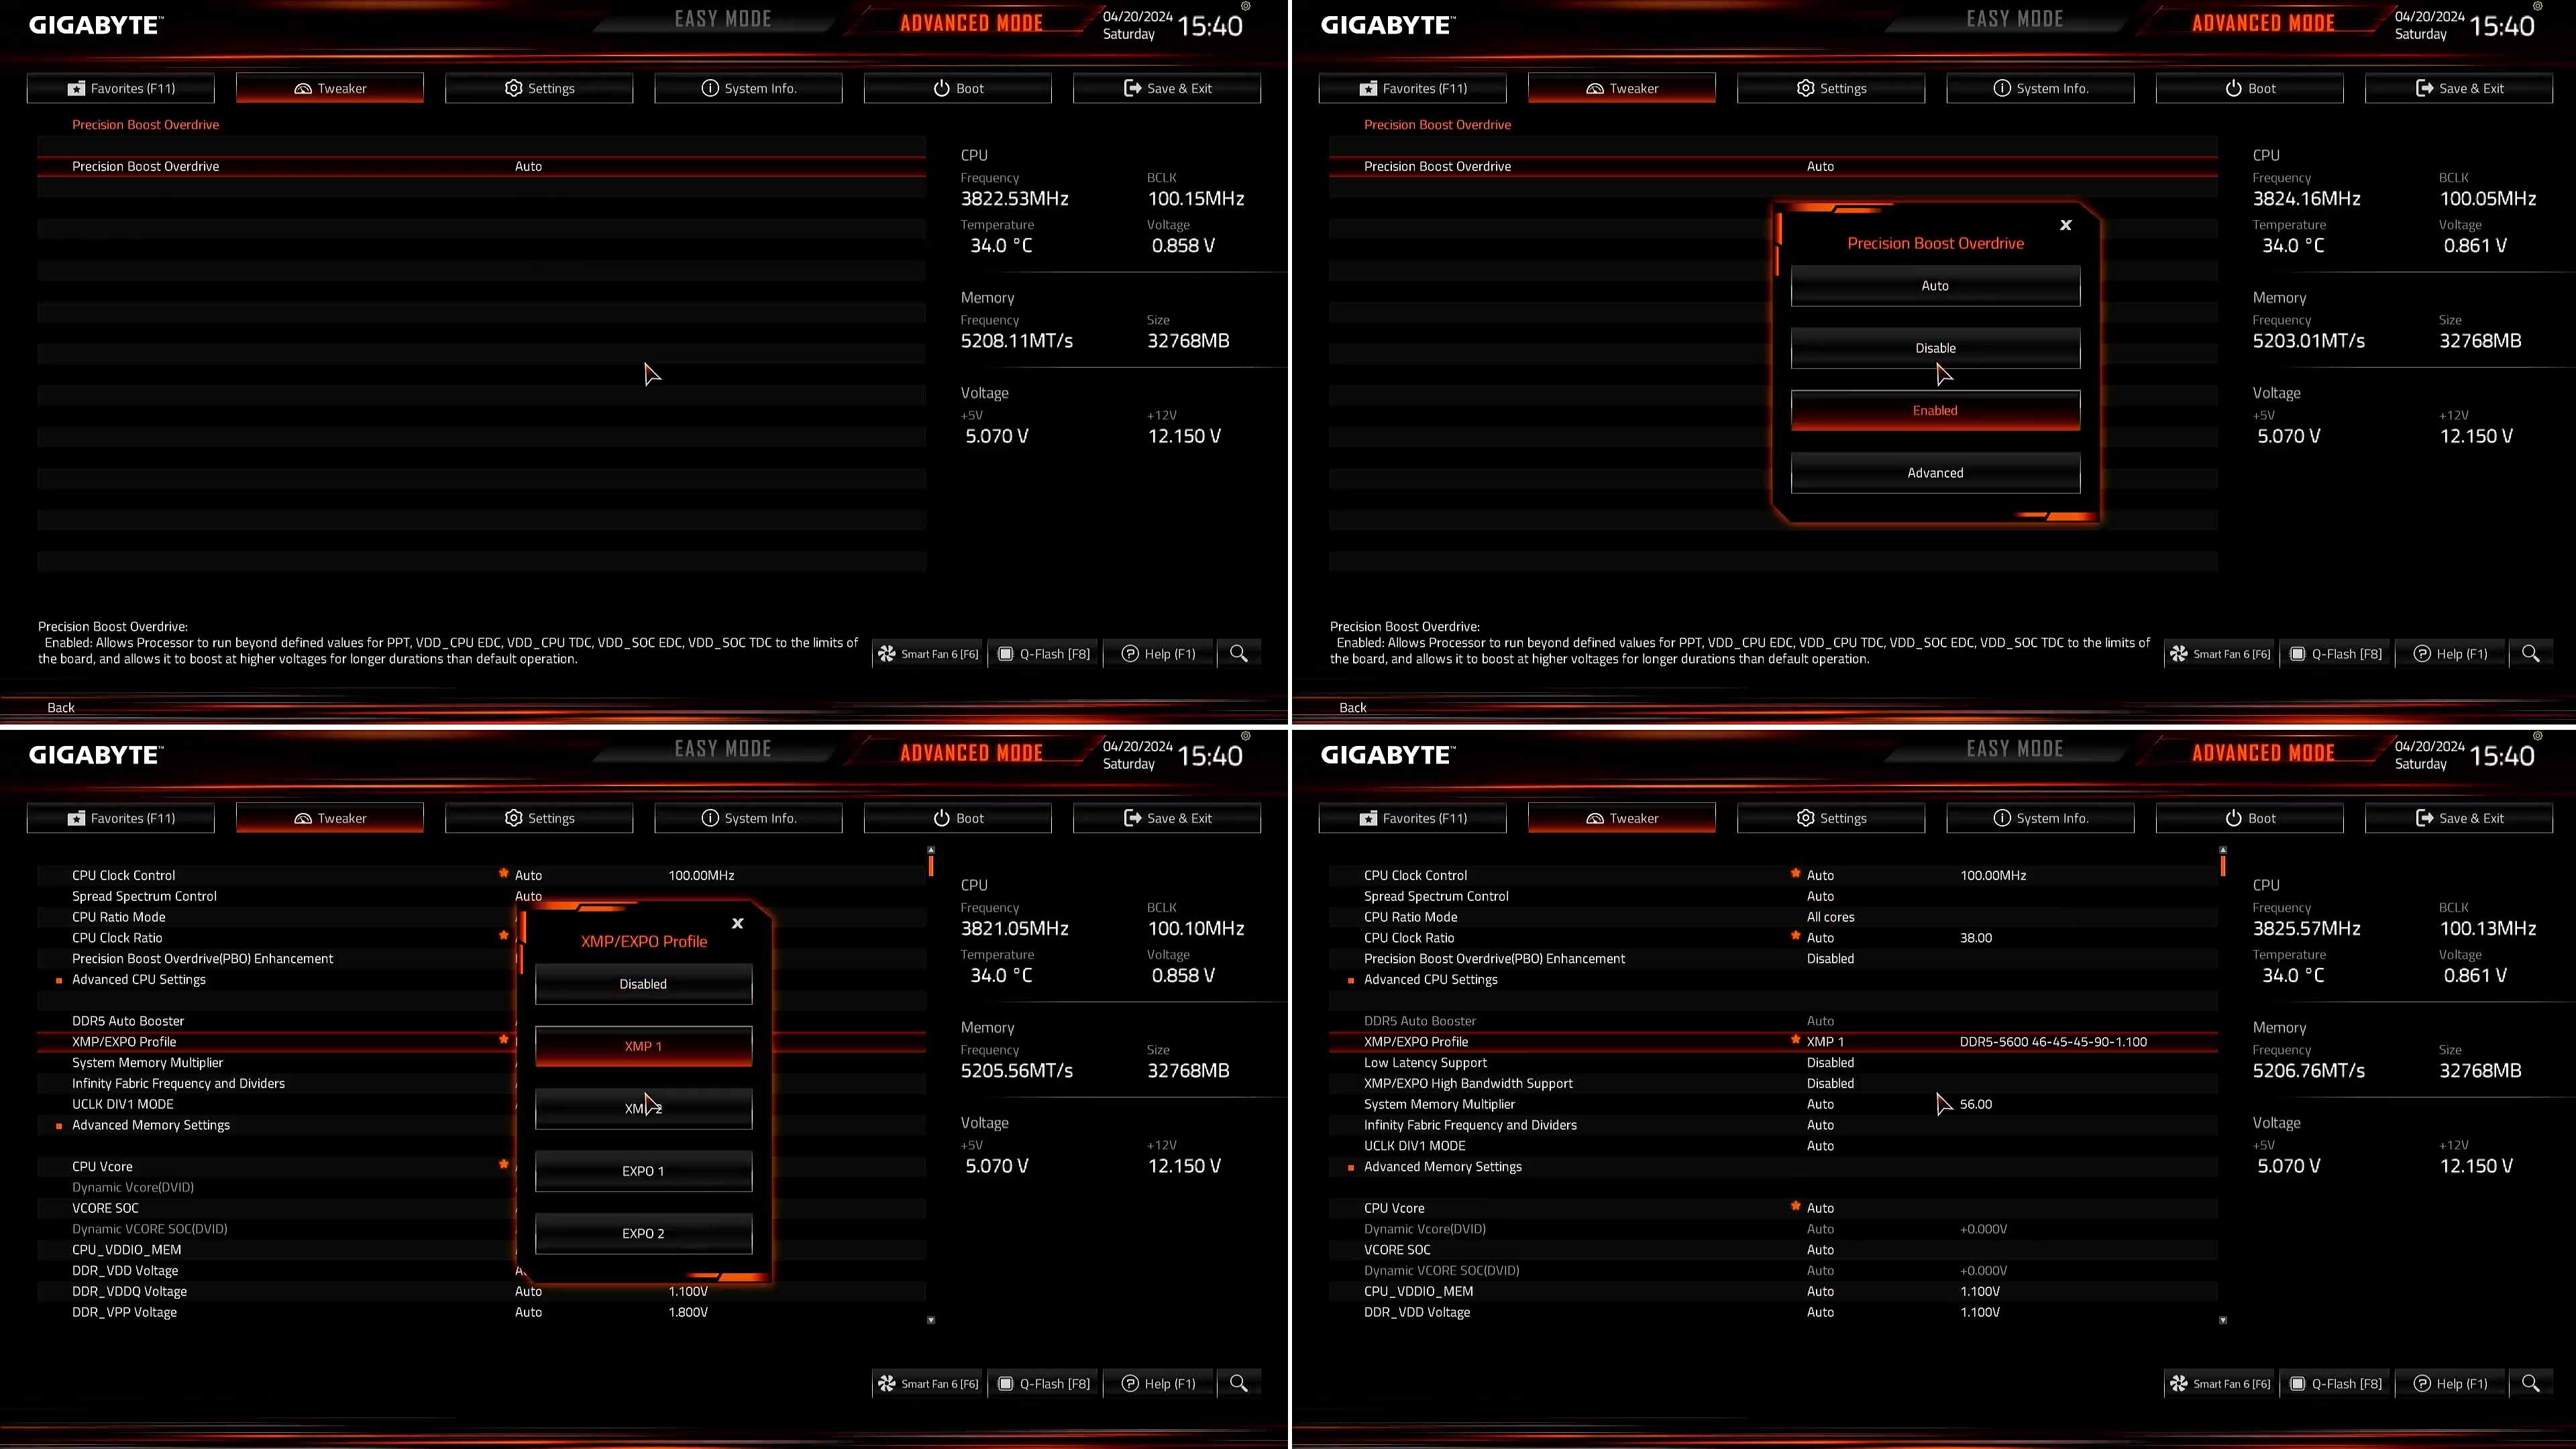
Task: Select EXPO 1 in the XMP/EXPO Profile popup
Action: pyautogui.click(x=642, y=1171)
